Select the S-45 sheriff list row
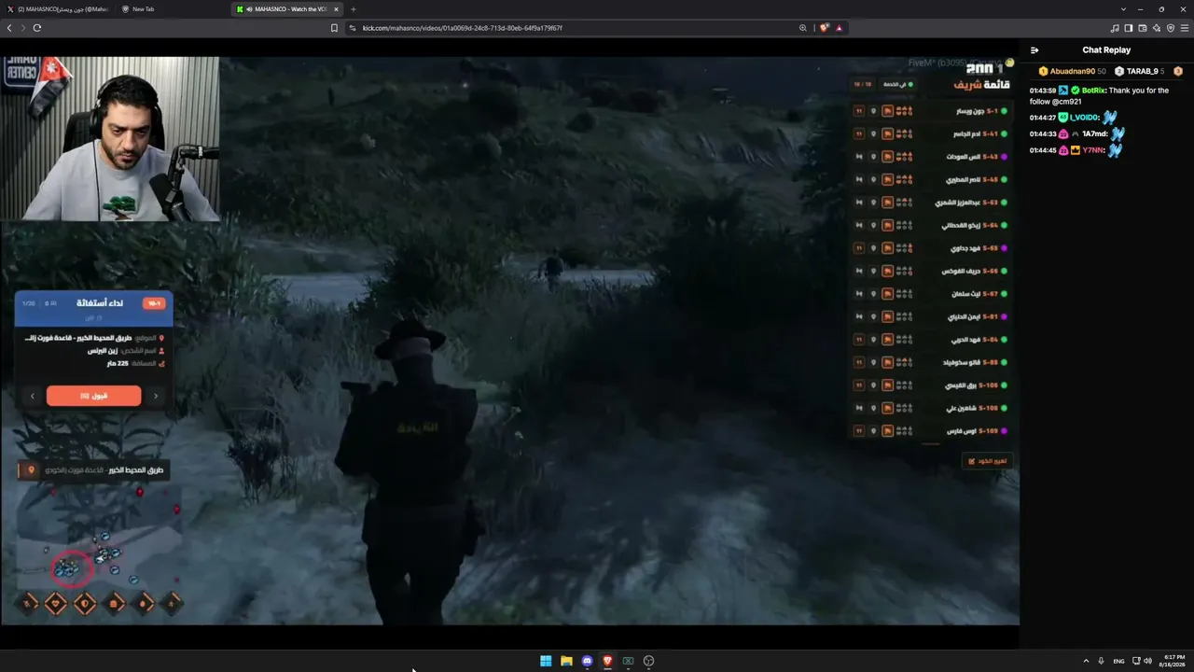Viewport: 1194px width, 672px height. click(x=930, y=179)
